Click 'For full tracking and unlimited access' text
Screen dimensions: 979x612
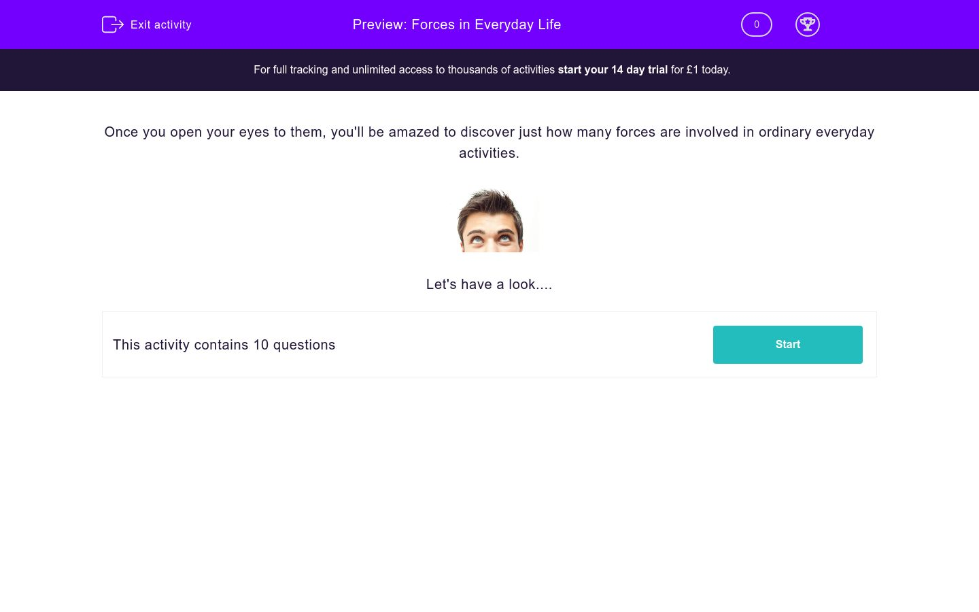coord(404,70)
